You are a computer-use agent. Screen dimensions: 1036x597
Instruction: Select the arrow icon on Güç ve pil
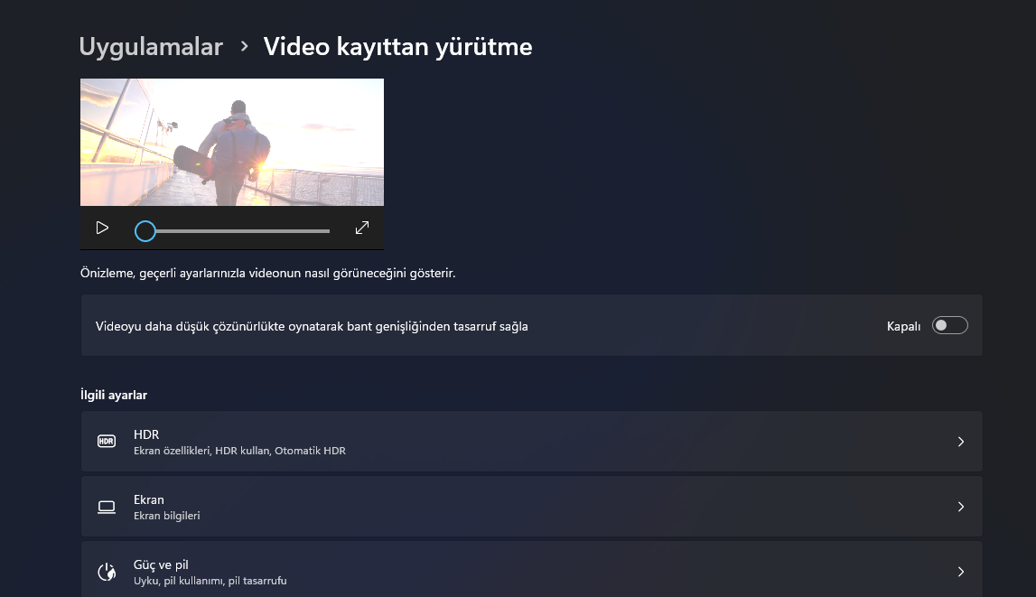click(x=961, y=572)
